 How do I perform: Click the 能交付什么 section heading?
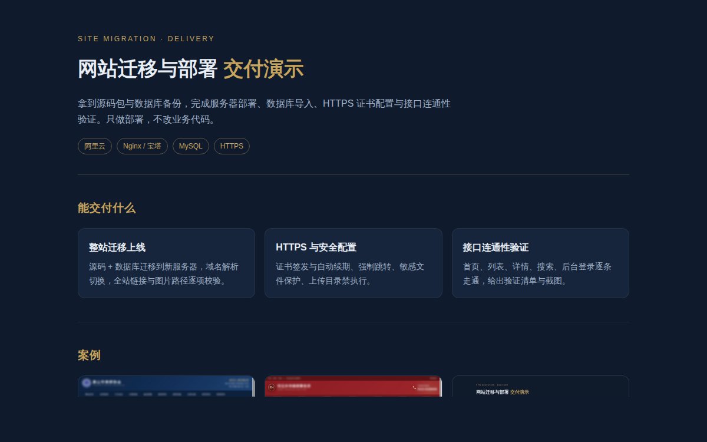tap(107, 208)
